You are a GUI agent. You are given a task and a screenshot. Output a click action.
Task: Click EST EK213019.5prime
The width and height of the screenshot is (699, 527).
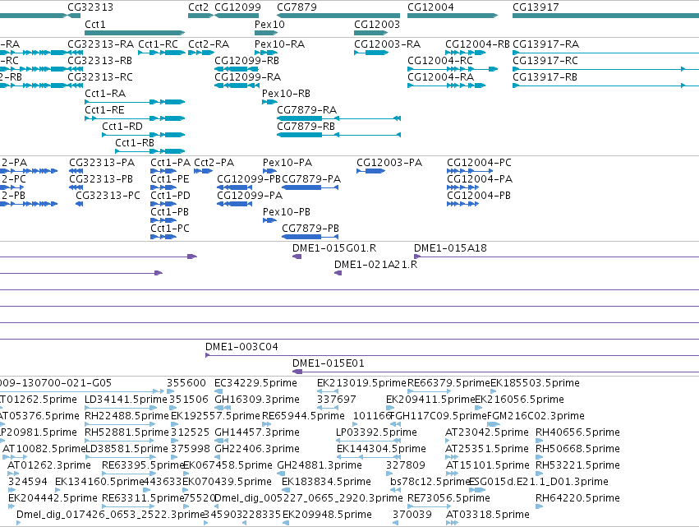[328, 391]
